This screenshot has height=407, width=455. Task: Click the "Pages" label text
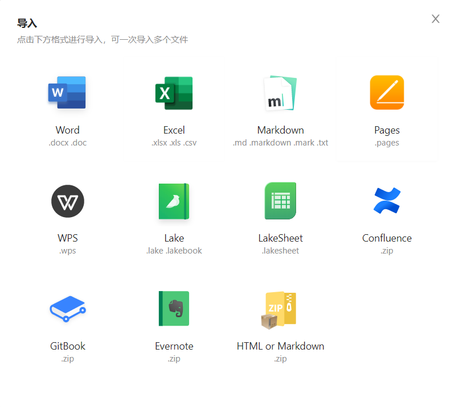[x=387, y=130]
